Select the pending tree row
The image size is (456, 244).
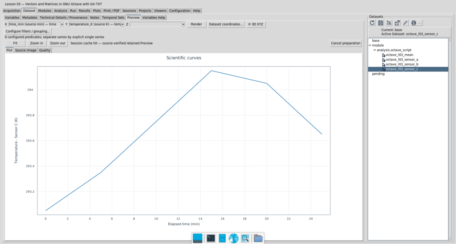click(x=408, y=74)
